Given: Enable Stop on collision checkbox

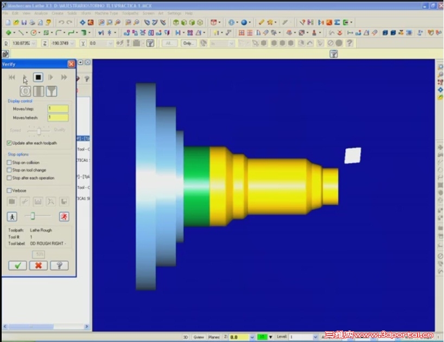Looking at the screenshot, I should click(9, 162).
